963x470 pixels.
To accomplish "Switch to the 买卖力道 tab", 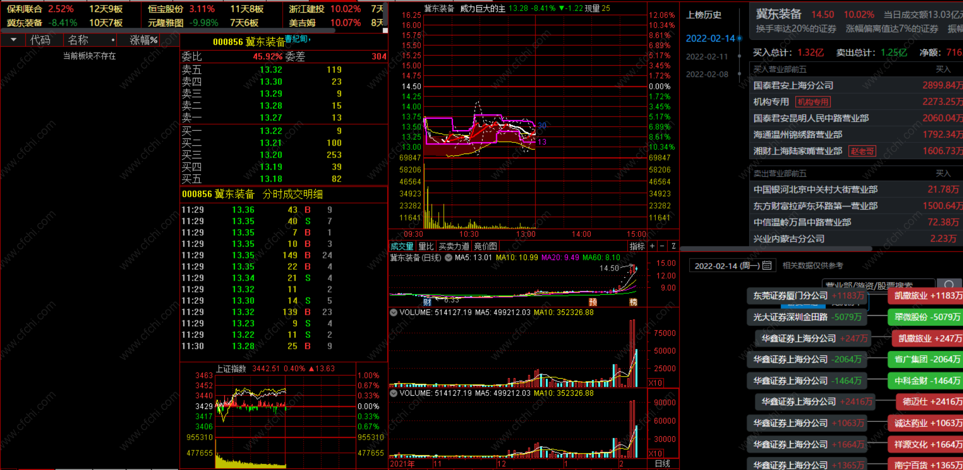I will click(454, 246).
